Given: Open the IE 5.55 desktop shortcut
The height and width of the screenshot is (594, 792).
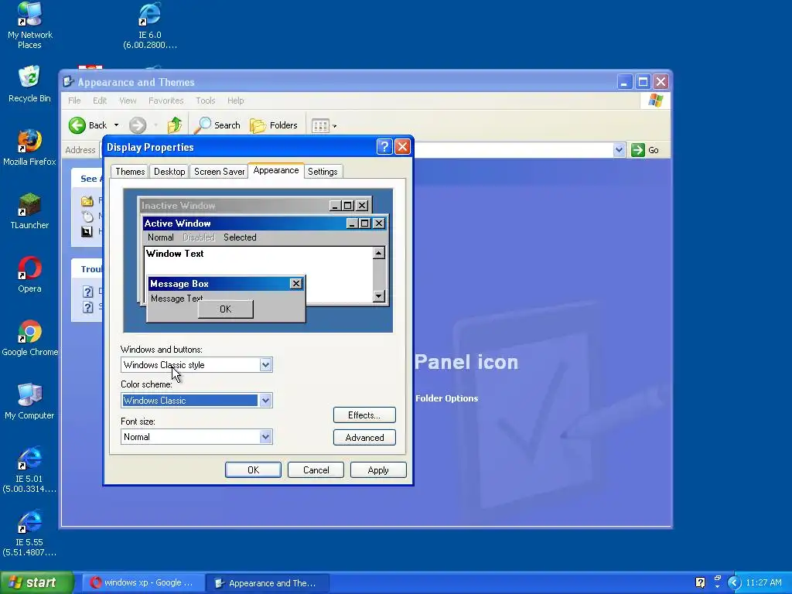Looking at the screenshot, I should pyautogui.click(x=29, y=534).
